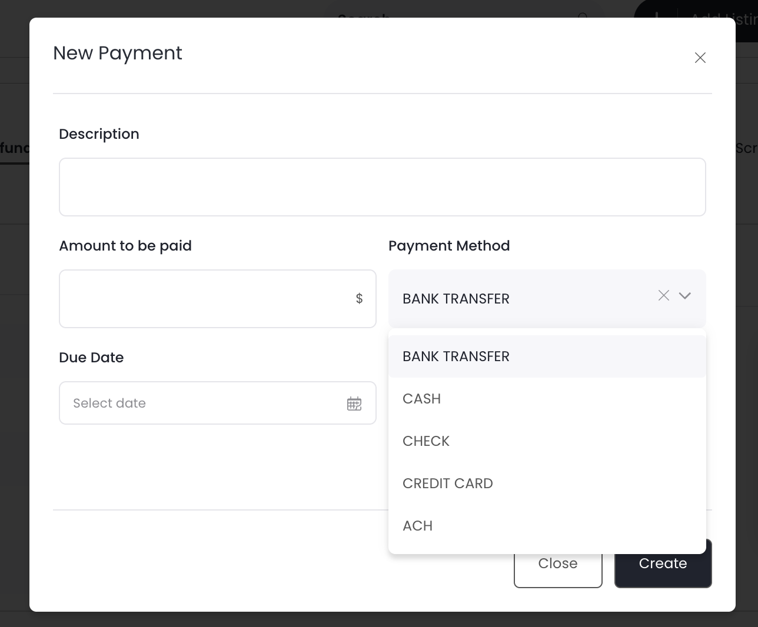Clear the selected payment method with X
The height and width of the screenshot is (627, 758).
(x=664, y=296)
